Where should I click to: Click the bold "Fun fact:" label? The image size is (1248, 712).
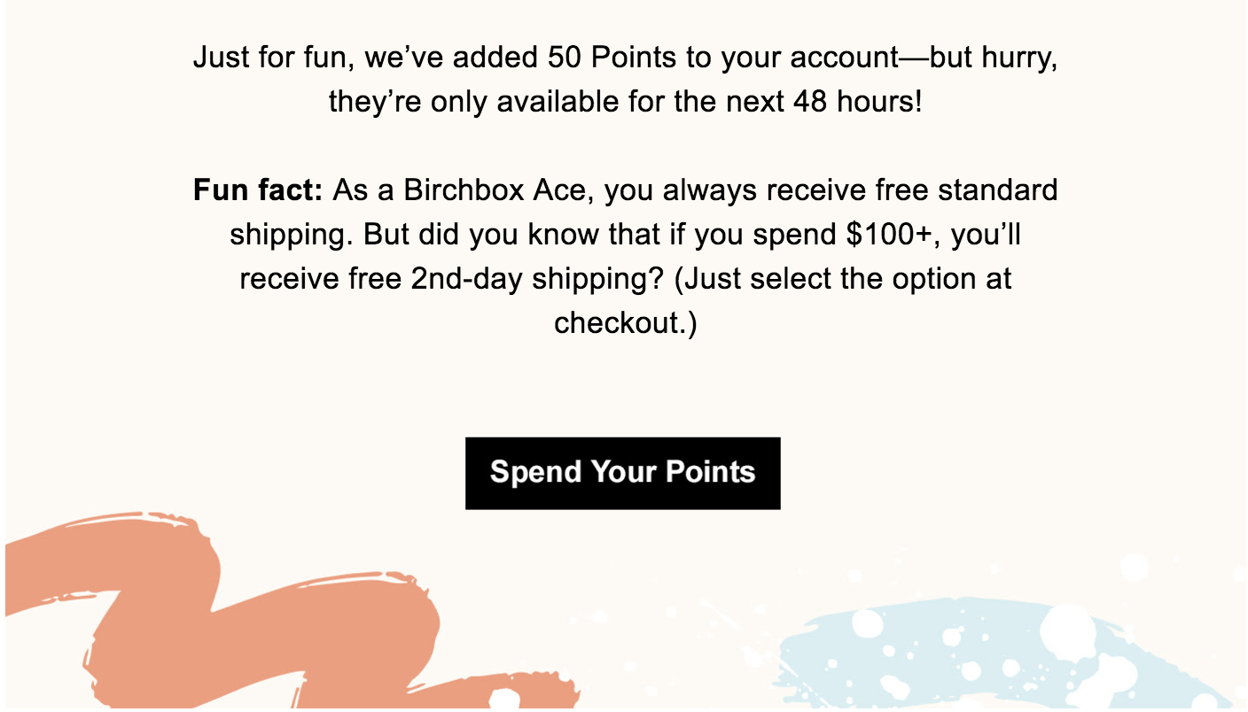pos(258,190)
